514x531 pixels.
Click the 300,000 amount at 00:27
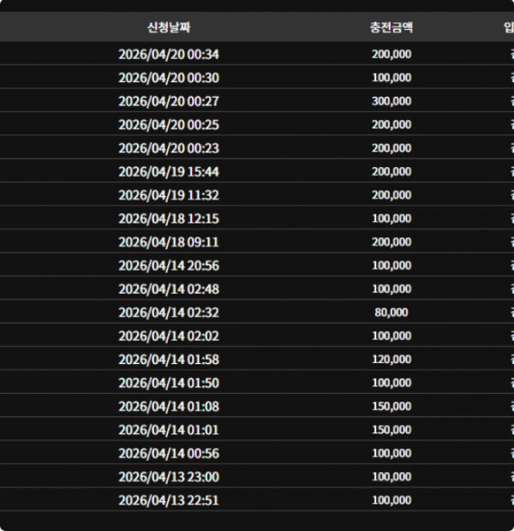391,101
